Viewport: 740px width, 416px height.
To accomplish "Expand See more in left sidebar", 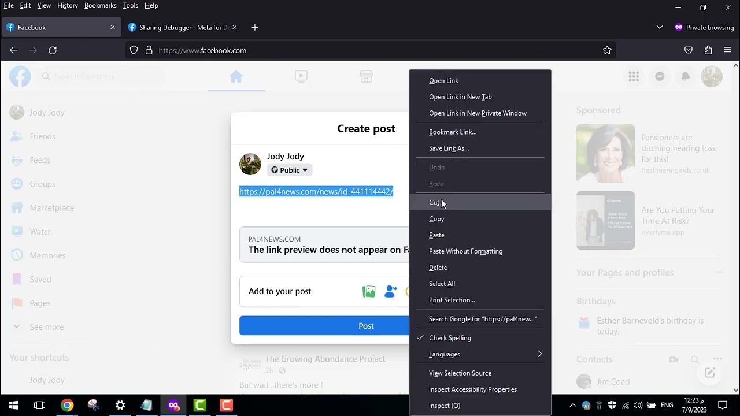I will pos(46,327).
